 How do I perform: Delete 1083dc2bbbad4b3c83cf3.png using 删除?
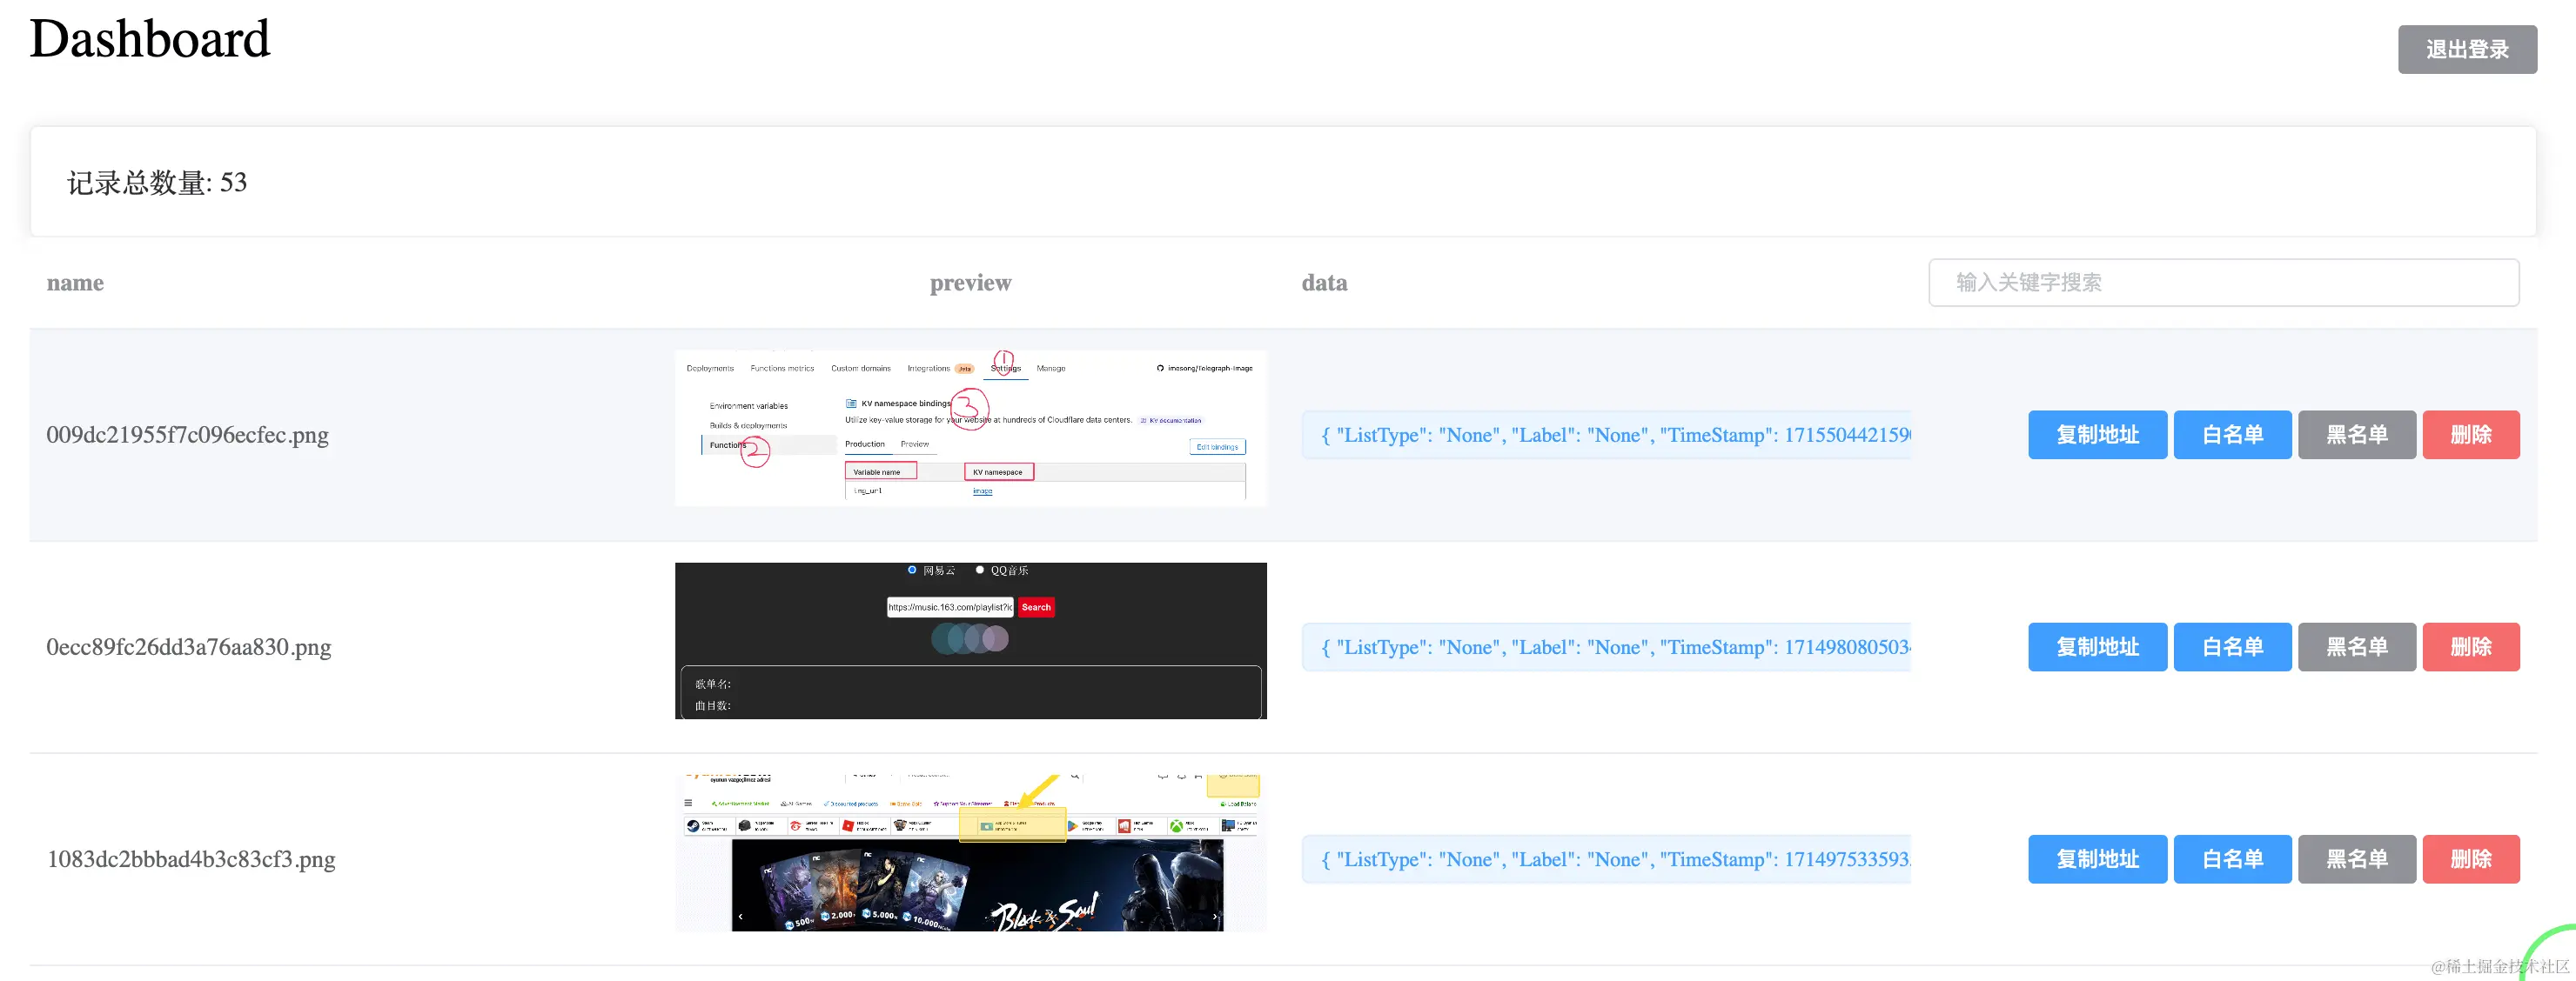[2470, 859]
